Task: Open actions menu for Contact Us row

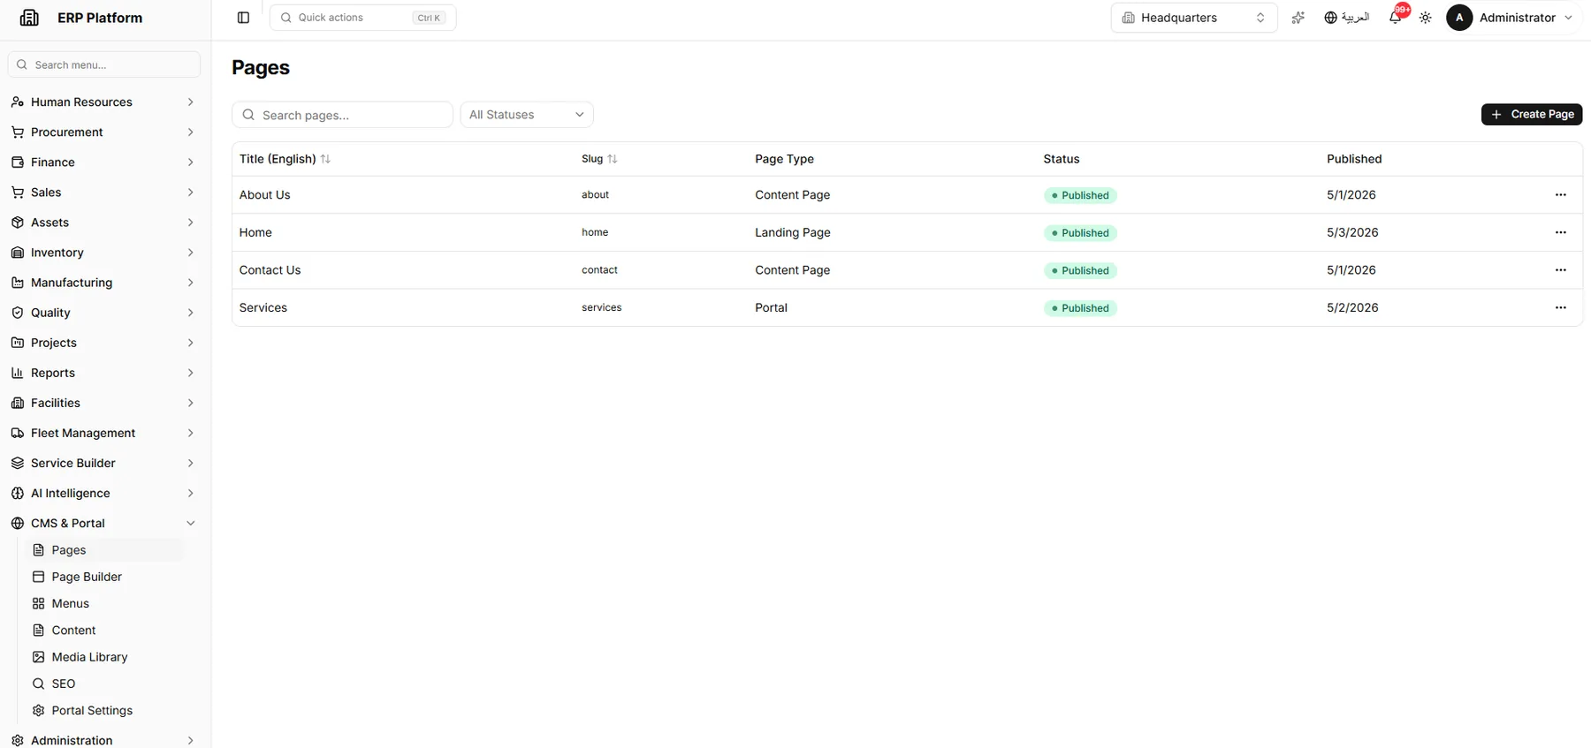Action: (1561, 270)
